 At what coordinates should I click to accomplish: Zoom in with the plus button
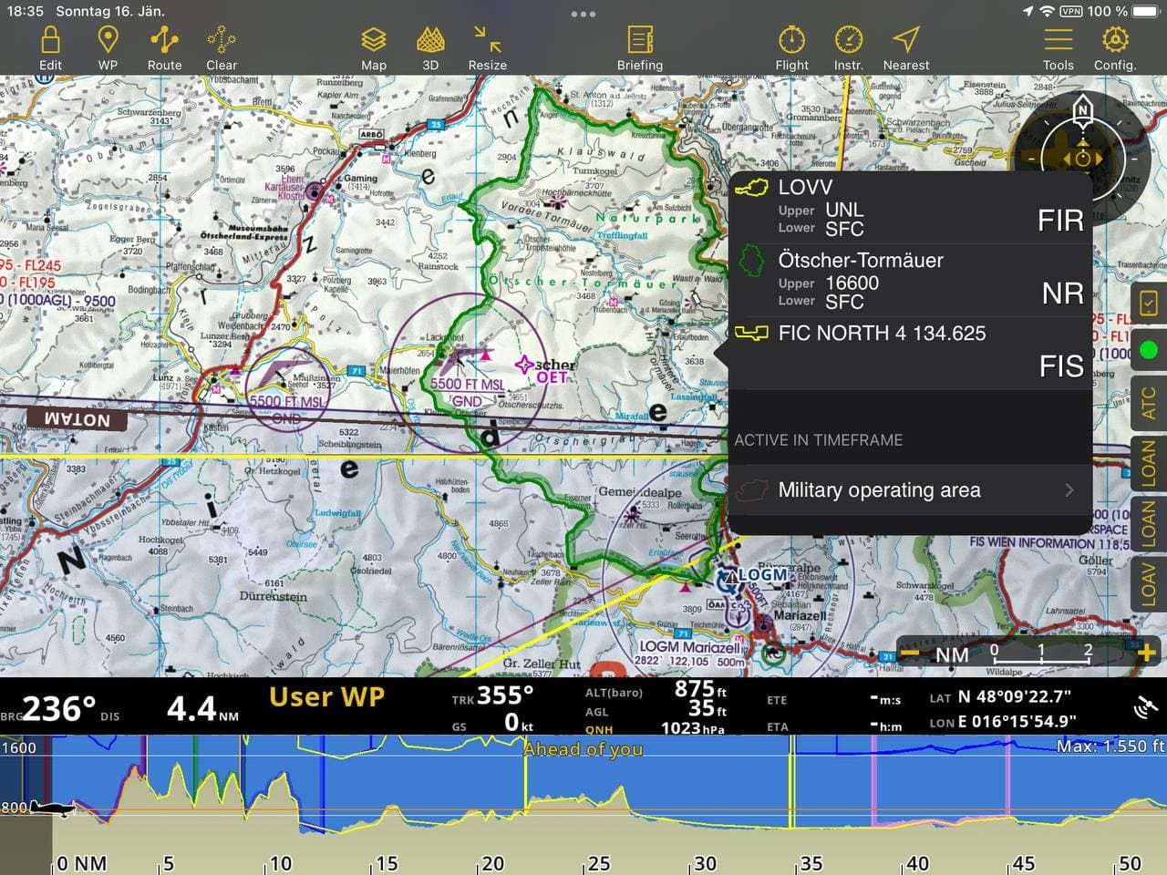1146,653
